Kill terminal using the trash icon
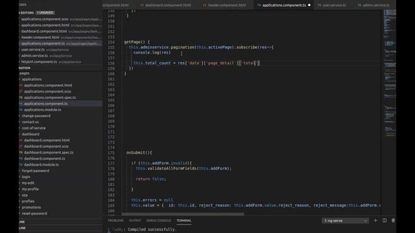415x233 pixels. [393, 220]
